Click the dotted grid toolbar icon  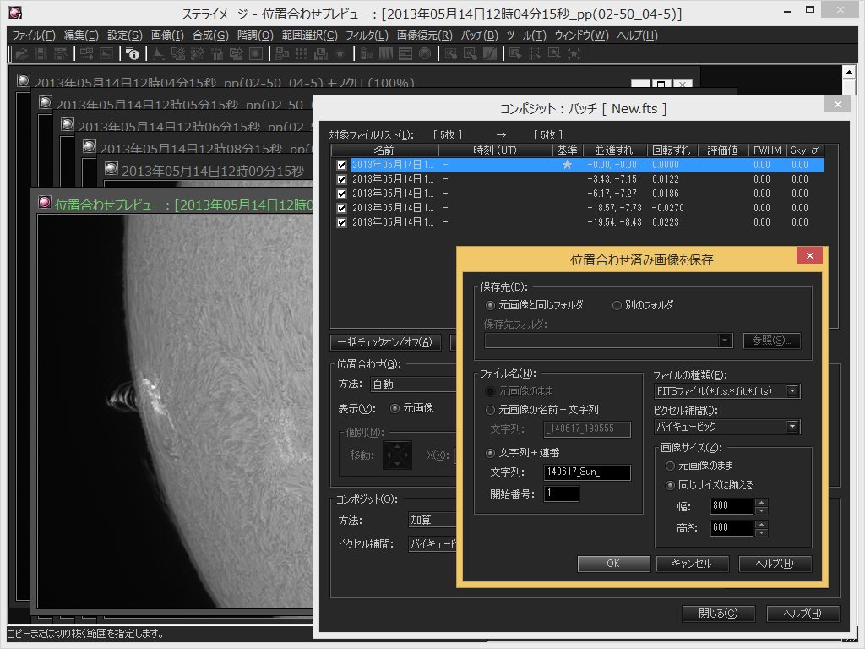(301, 53)
